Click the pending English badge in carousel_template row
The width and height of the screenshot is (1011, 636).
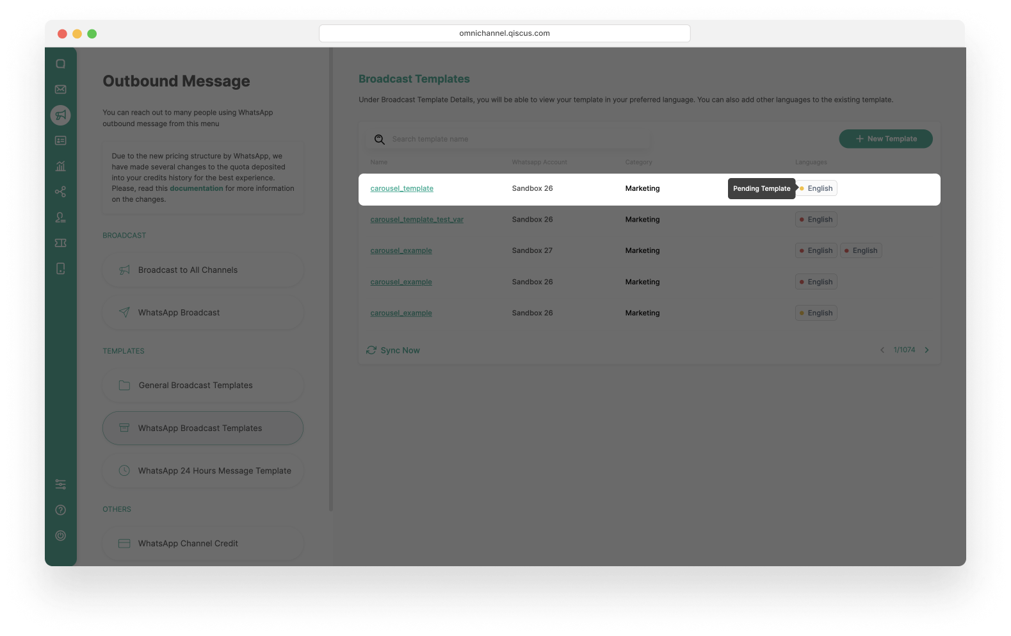point(816,189)
